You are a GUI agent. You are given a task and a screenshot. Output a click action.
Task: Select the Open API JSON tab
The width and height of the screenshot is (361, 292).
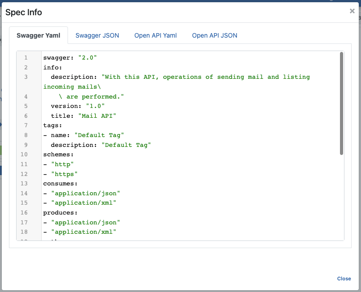214,35
